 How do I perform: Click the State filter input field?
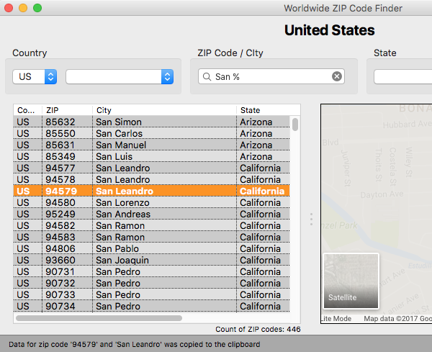point(402,76)
